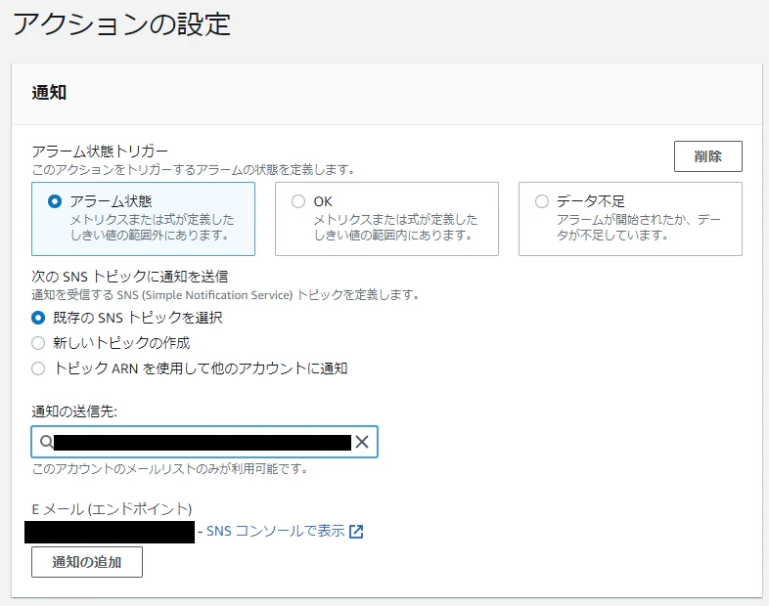Select the データ不足 trigger option
The width and height of the screenshot is (769, 606).
pyautogui.click(x=630, y=219)
